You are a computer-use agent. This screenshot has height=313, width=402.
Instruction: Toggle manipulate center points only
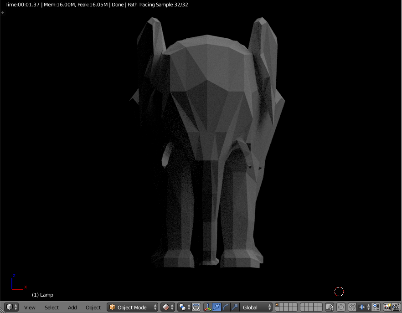click(196, 307)
